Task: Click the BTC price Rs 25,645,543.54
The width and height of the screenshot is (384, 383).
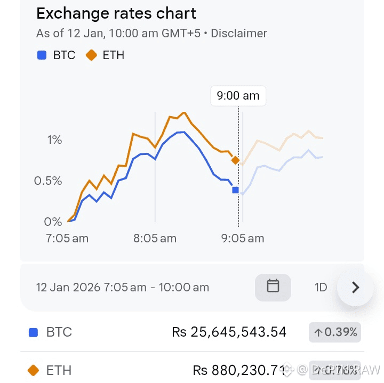Action: pos(229,332)
